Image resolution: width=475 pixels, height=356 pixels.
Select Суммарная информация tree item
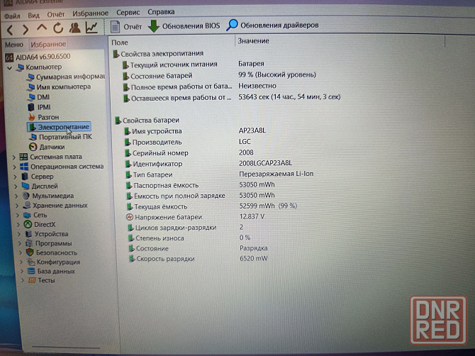[66, 77]
